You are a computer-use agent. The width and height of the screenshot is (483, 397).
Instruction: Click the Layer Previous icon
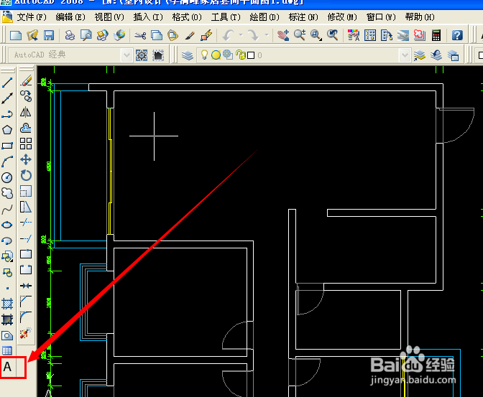[x=436, y=55]
